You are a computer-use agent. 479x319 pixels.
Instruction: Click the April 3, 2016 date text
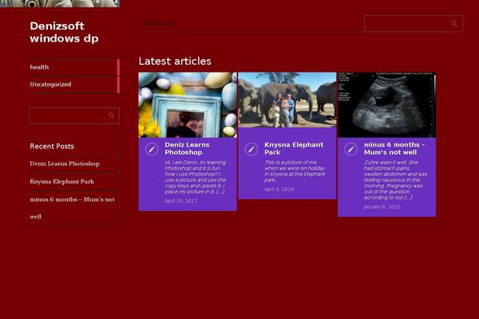click(279, 189)
